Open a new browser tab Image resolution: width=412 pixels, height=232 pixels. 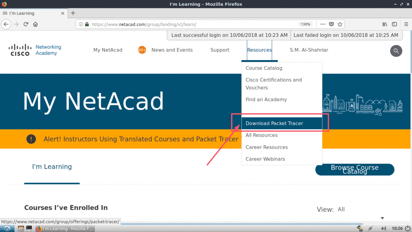pos(73,13)
